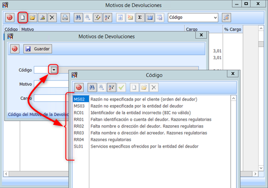268x188 pixels.
Task: Toggle A-Z sort icon in Código window
Action: pyautogui.click(x=111, y=87)
